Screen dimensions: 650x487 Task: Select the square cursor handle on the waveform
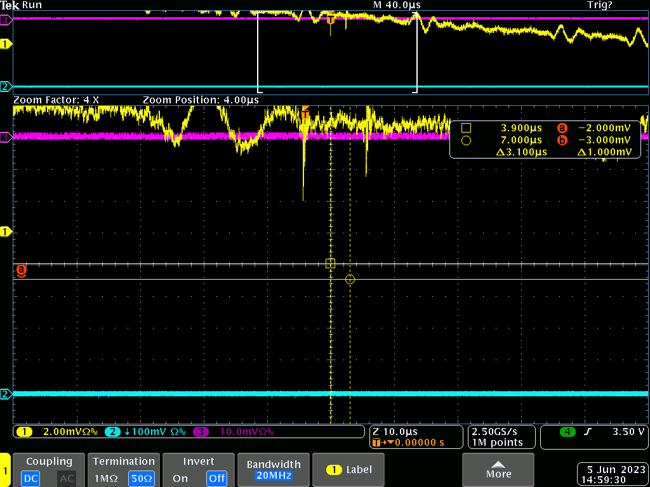pyautogui.click(x=330, y=263)
